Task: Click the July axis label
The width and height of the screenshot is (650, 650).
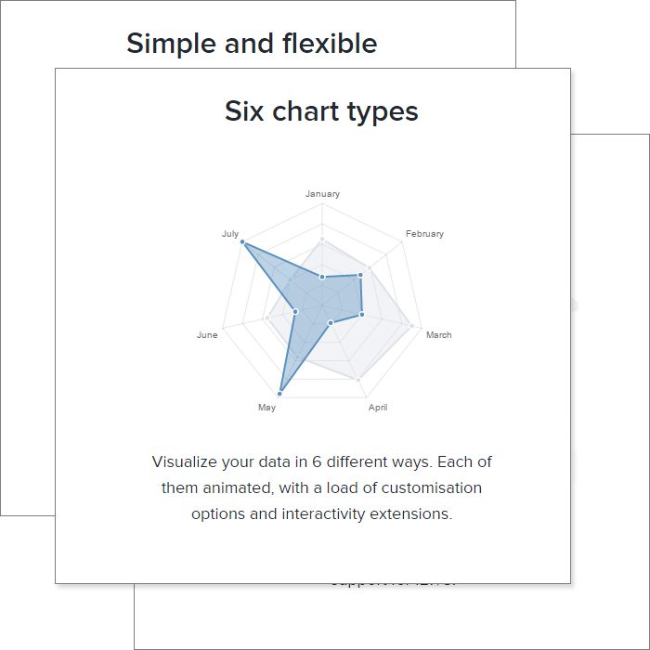Action: click(x=230, y=234)
